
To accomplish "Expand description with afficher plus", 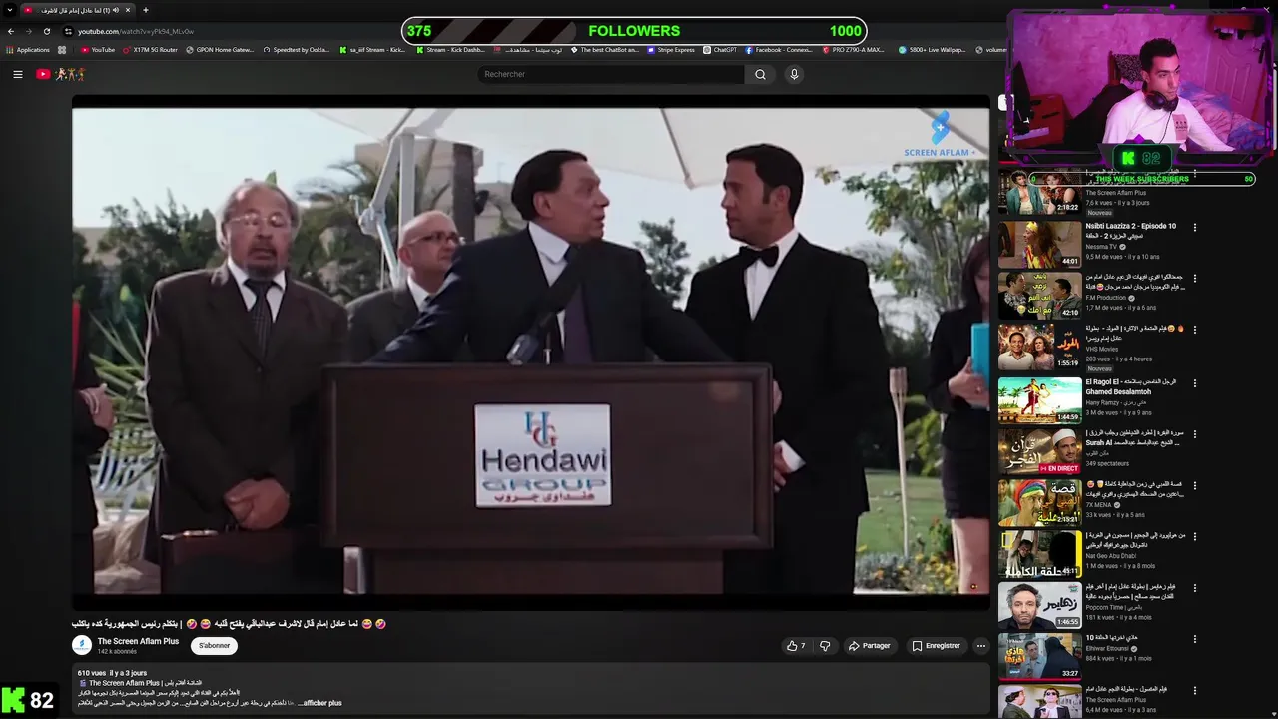I will [x=322, y=703].
